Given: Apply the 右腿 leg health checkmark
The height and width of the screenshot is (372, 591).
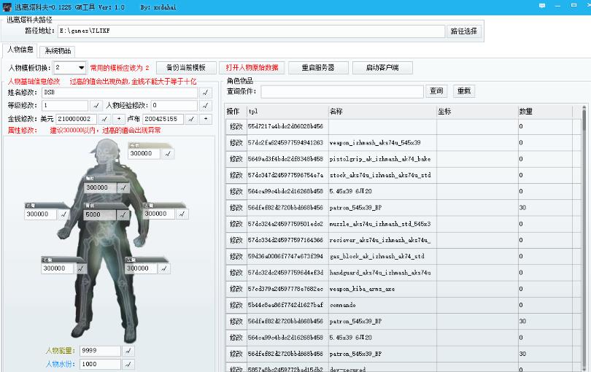Looking at the screenshot, I should [80, 268].
